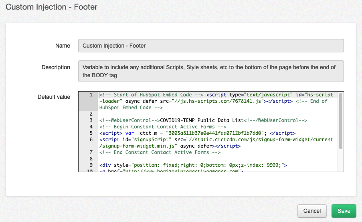Click the "End Constant Contact Active Forms" comment
Image resolution: width=362 pixels, height=222 pixels.
[x=160, y=152]
